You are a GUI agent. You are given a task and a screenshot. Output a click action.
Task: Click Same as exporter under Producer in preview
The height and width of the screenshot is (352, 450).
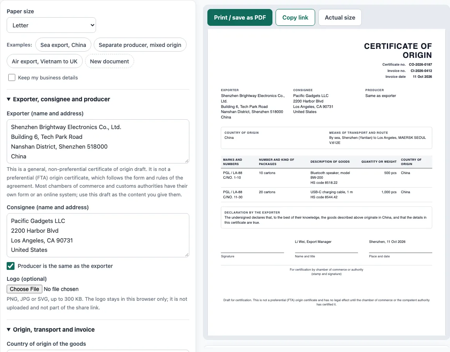pos(381,96)
